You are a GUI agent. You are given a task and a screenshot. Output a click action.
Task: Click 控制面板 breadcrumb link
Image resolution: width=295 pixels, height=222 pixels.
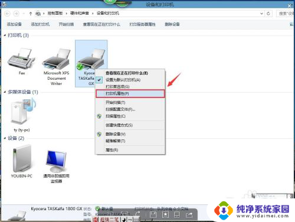(55, 14)
